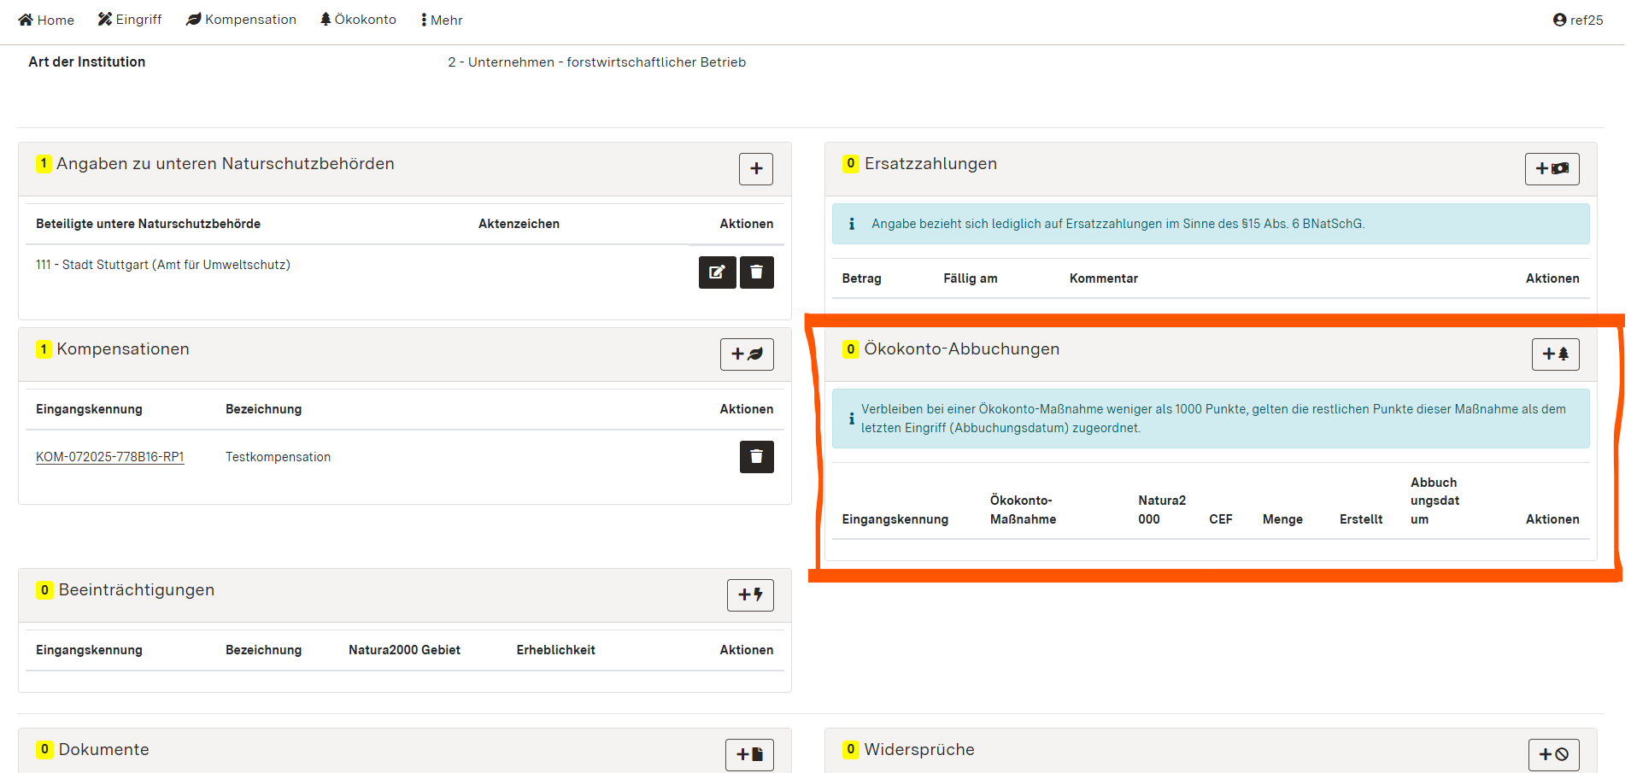Click the Kompensationen section heading
Screen dimensions: 1631x773
pyautogui.click(x=122, y=349)
